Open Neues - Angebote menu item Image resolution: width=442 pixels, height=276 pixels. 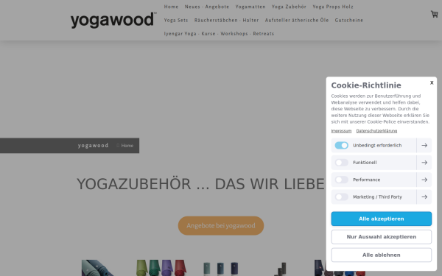[207, 7]
